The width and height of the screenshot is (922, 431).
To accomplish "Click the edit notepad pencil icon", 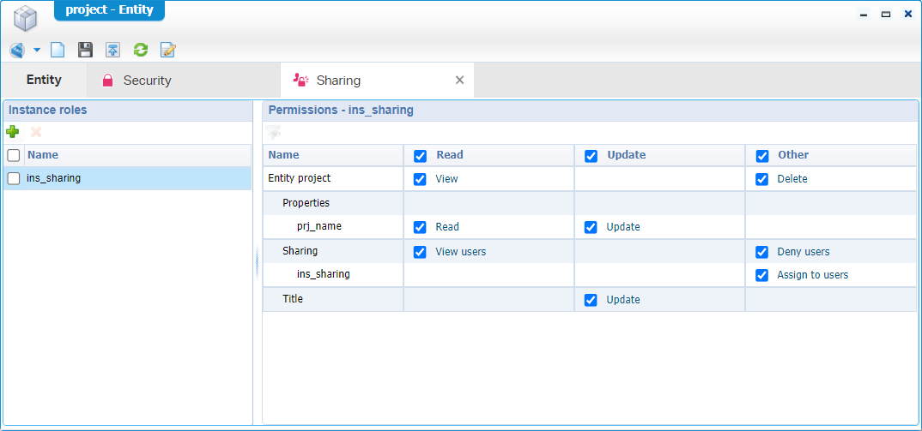I will [168, 51].
